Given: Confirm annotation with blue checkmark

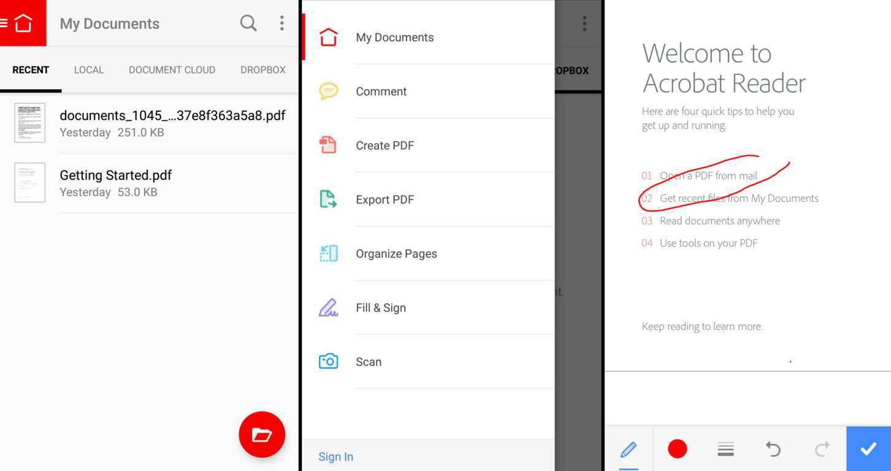Looking at the screenshot, I should point(868,449).
